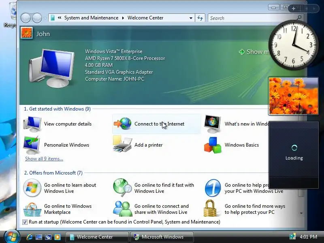
Task: Click Switch between windows Quick Launch icon
Action: (48, 237)
